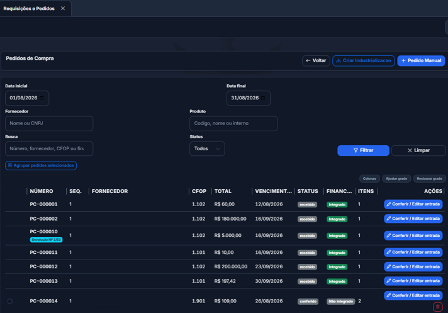Click Ajustar grade button
Viewport: 448px width, 313px height.
pos(396,178)
